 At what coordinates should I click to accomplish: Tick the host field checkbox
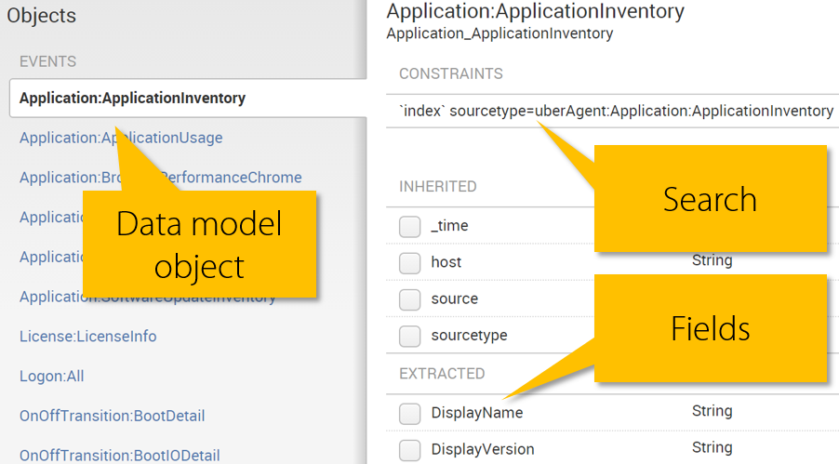click(410, 263)
